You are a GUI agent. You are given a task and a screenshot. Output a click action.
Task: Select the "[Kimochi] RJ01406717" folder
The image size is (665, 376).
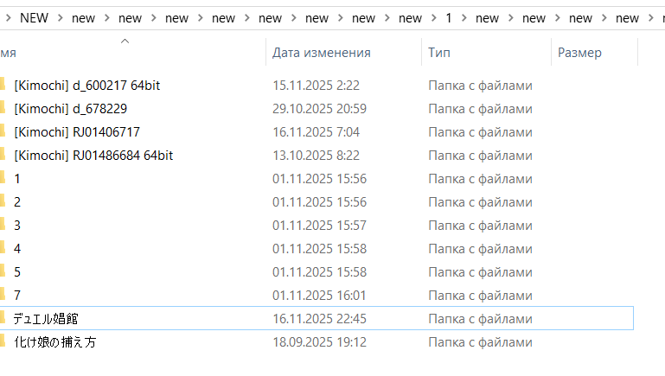coord(77,132)
